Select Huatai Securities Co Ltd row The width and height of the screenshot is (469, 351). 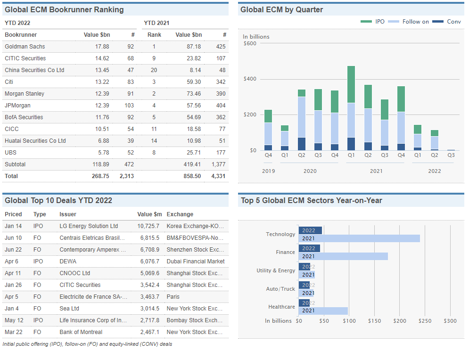click(x=115, y=141)
